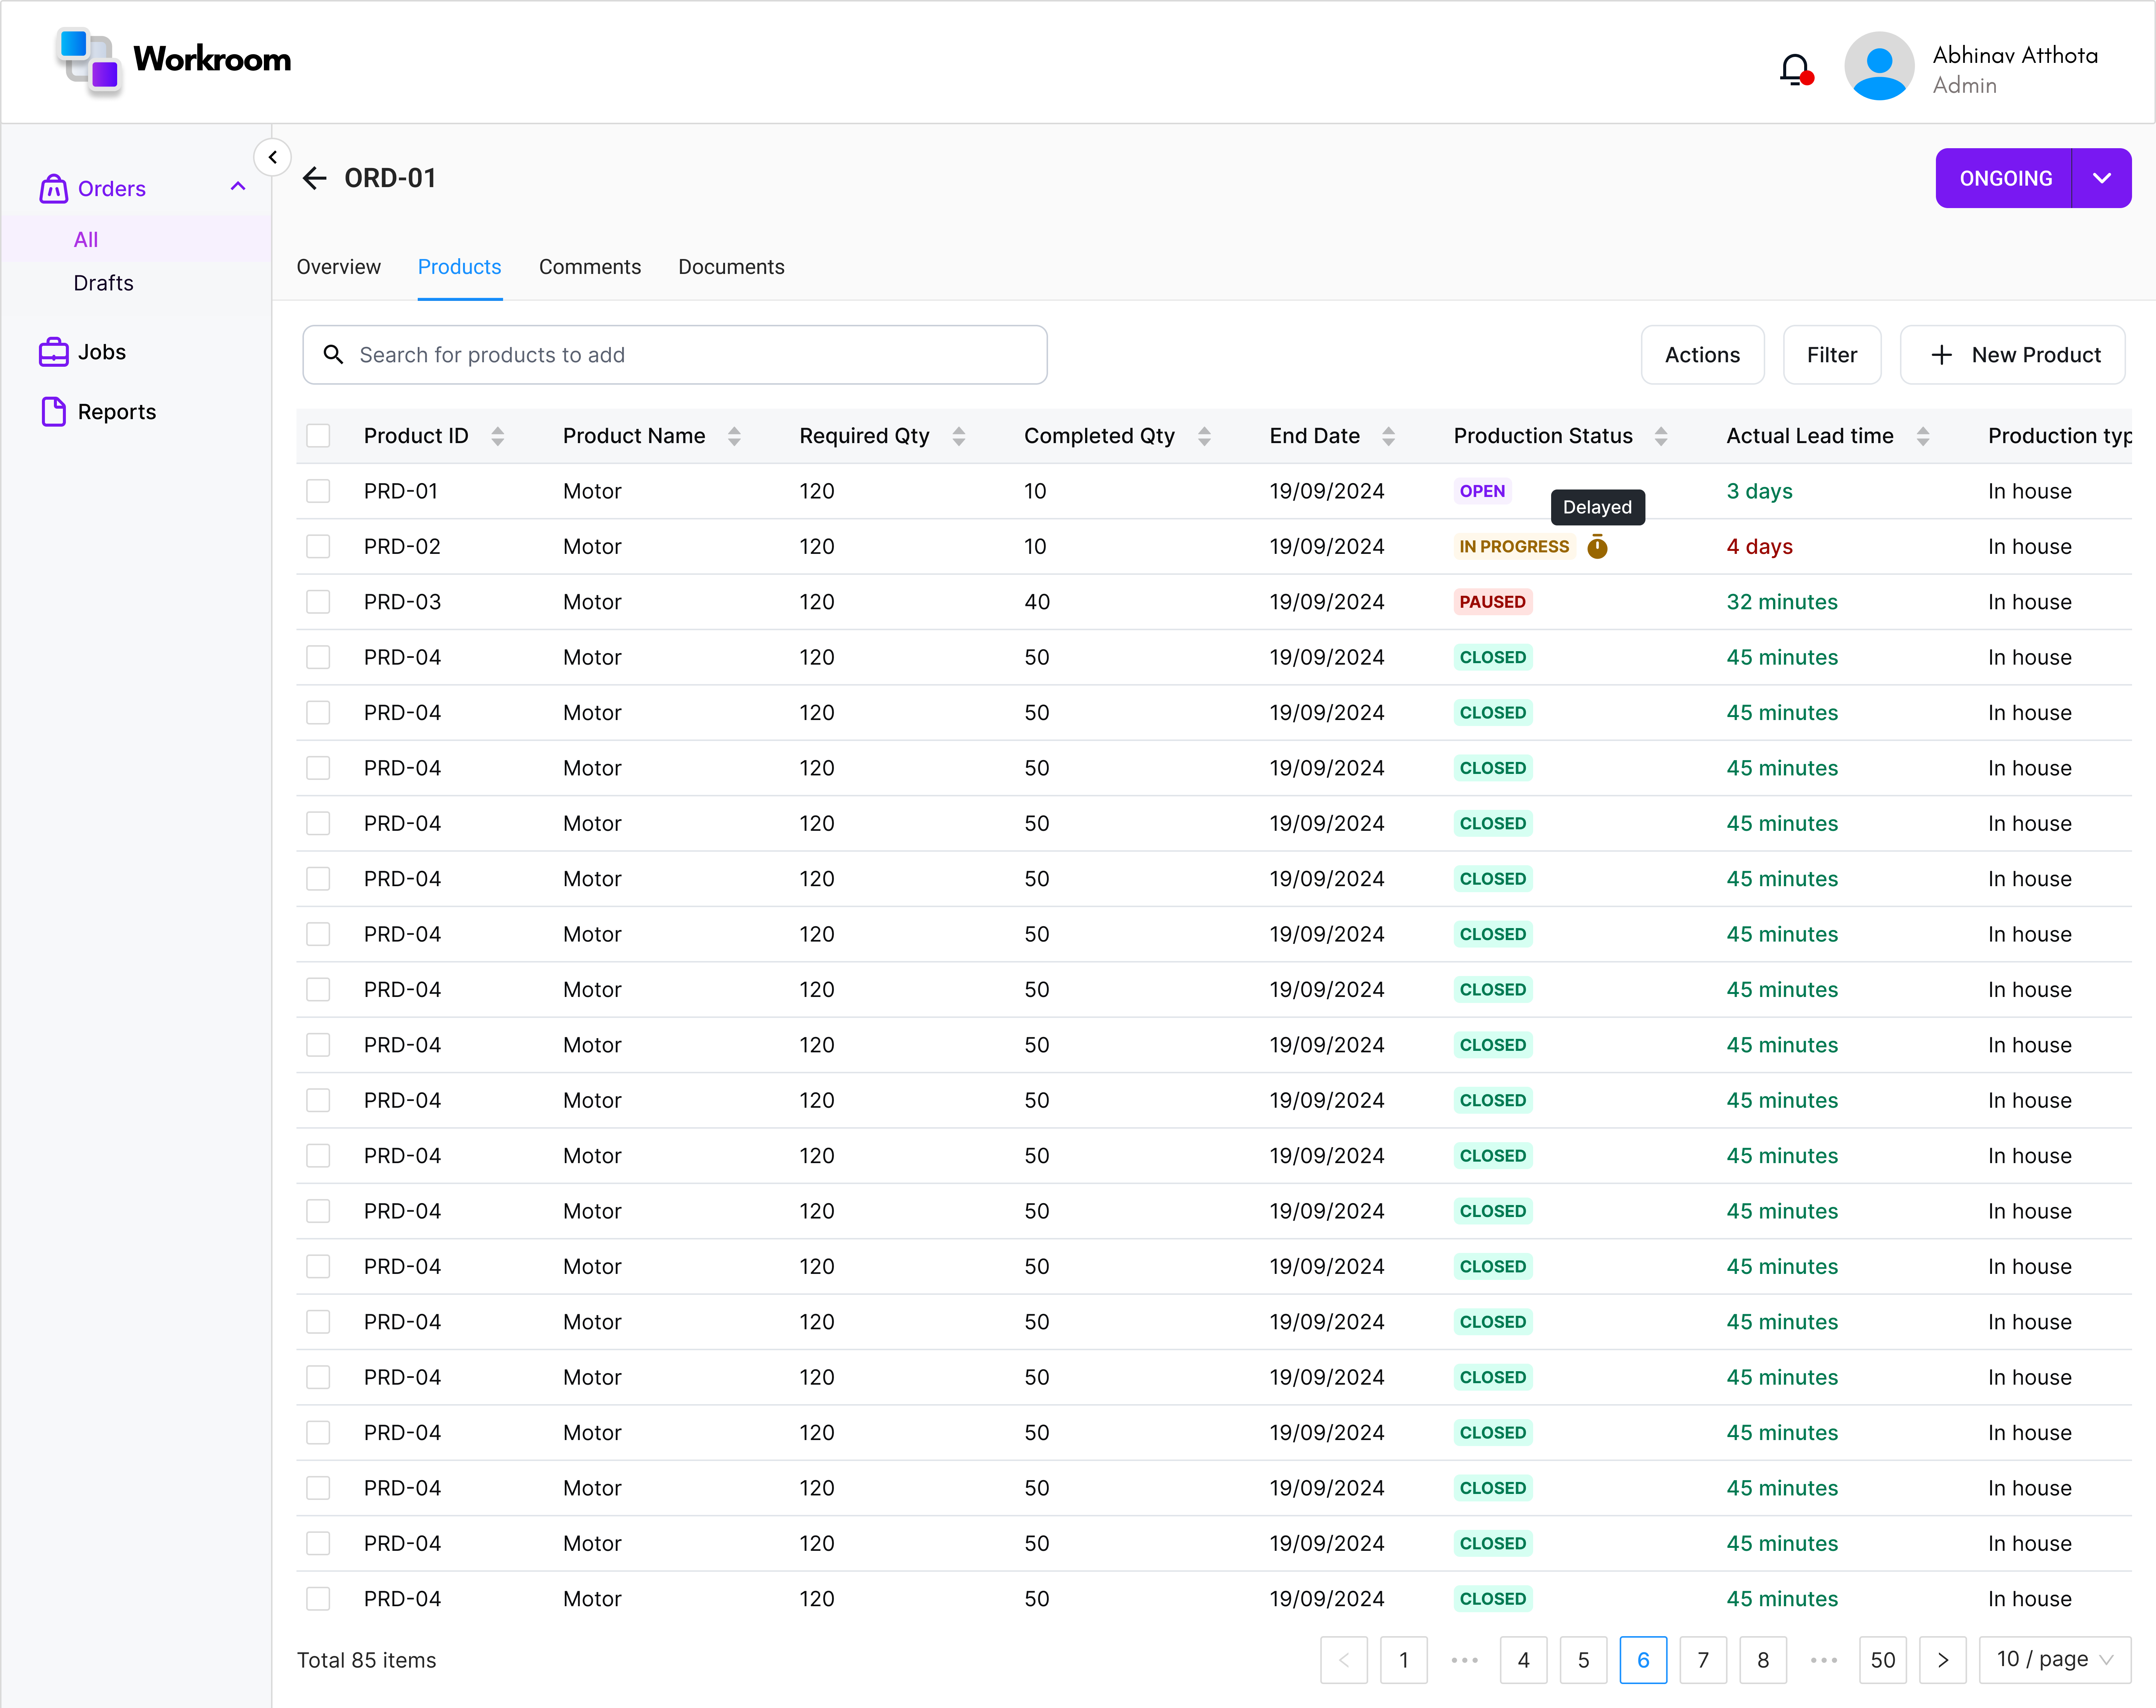This screenshot has width=2156, height=1708.
Task: Switch to the Comments tab
Action: click(x=589, y=267)
